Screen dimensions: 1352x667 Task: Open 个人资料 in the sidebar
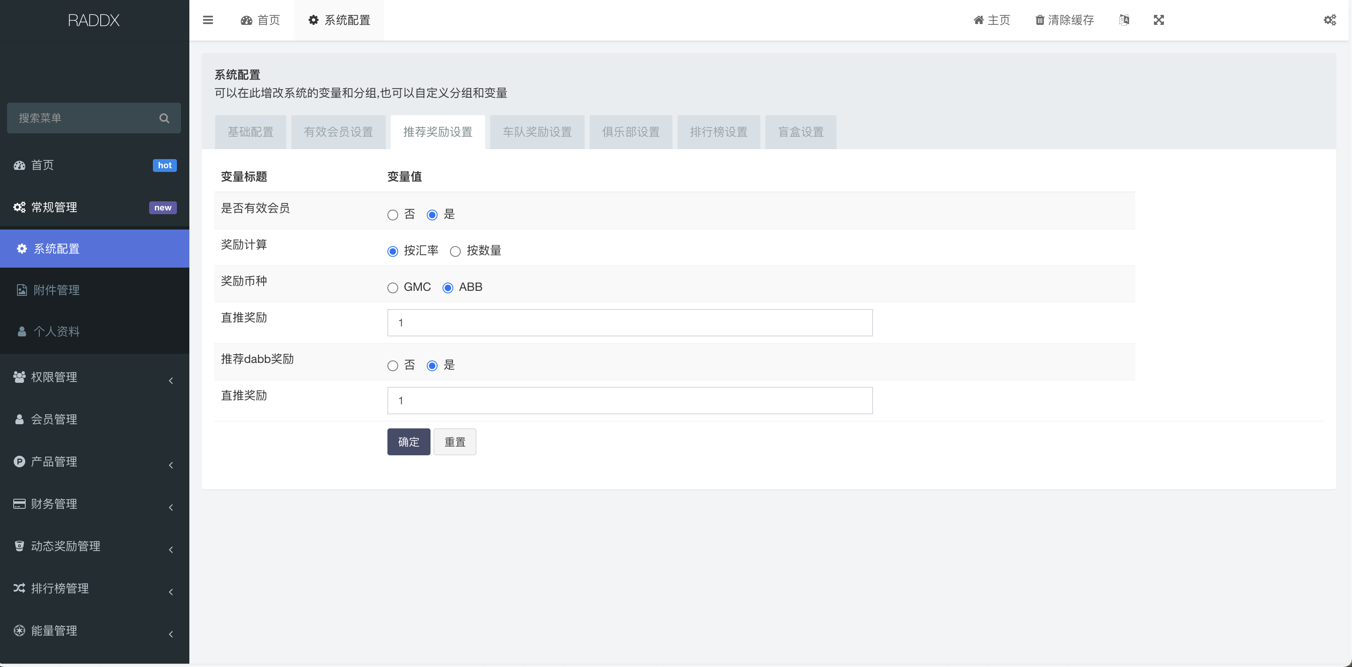[56, 331]
